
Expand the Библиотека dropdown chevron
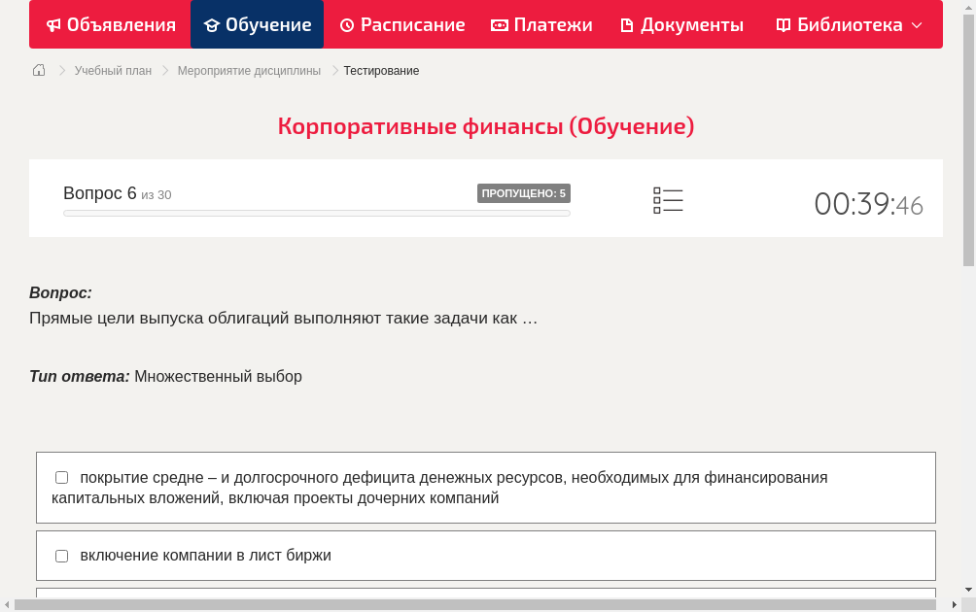(x=917, y=24)
